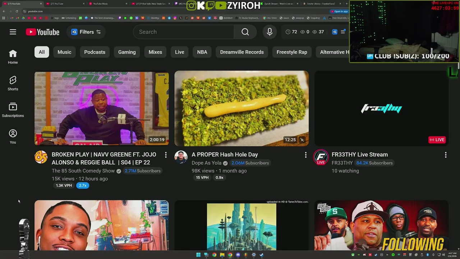Open the vidIQ extension icon in header
Image resolution: width=460 pixels, height=259 pixels.
point(335,32)
